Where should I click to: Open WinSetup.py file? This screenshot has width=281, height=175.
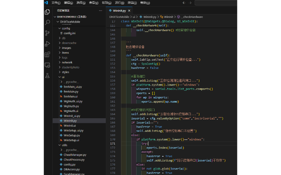(x=79, y=135)
